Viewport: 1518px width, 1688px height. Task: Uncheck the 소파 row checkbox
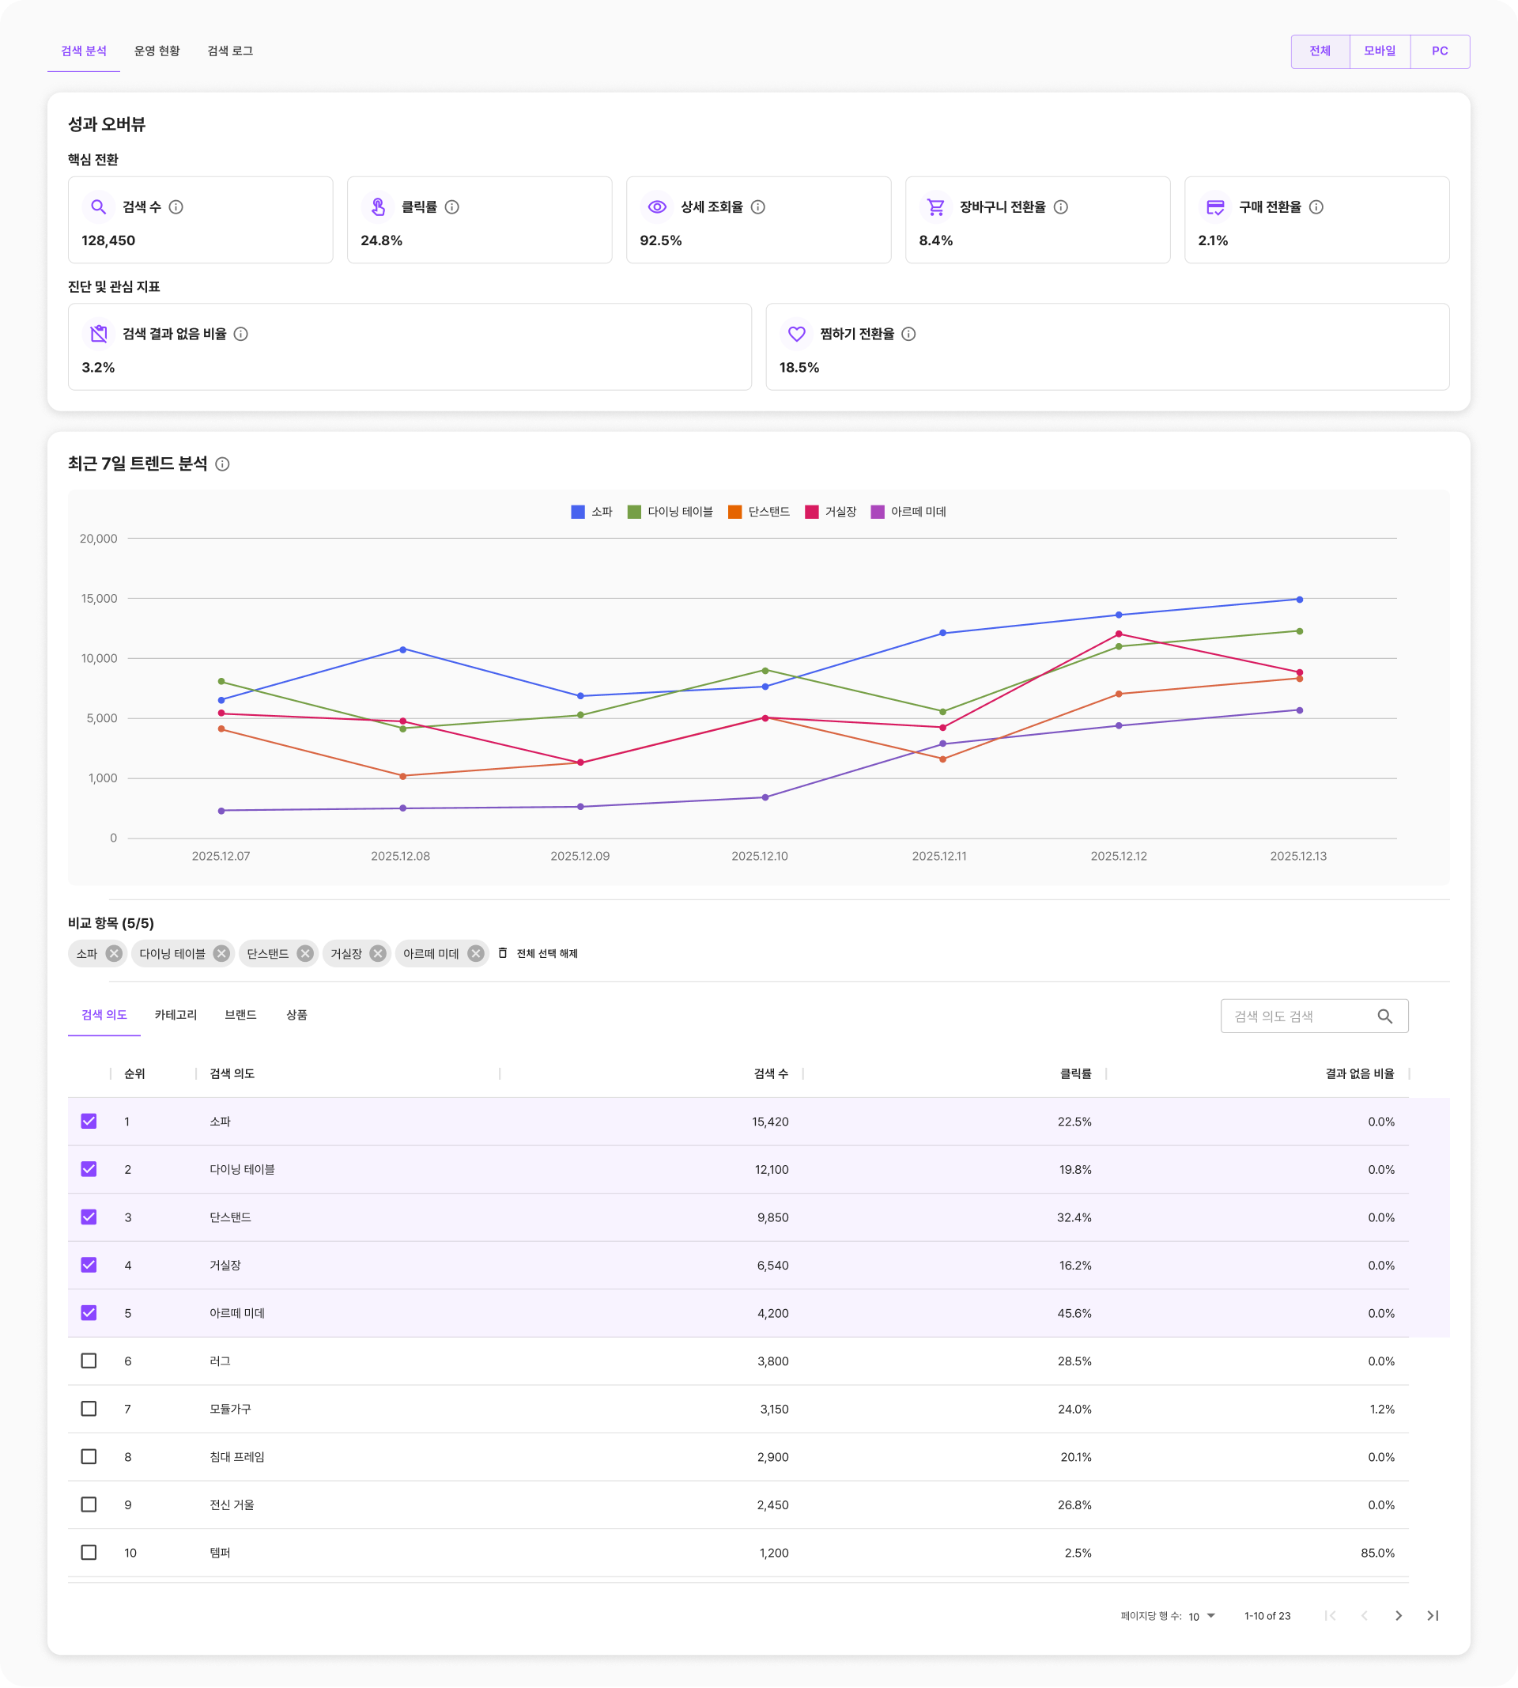(89, 1122)
